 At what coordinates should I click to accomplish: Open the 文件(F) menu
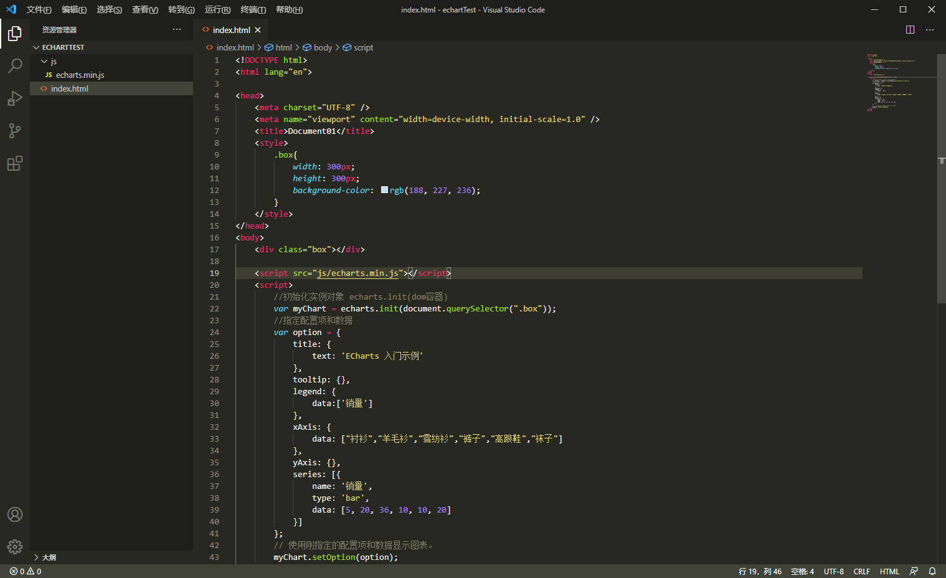pos(39,9)
